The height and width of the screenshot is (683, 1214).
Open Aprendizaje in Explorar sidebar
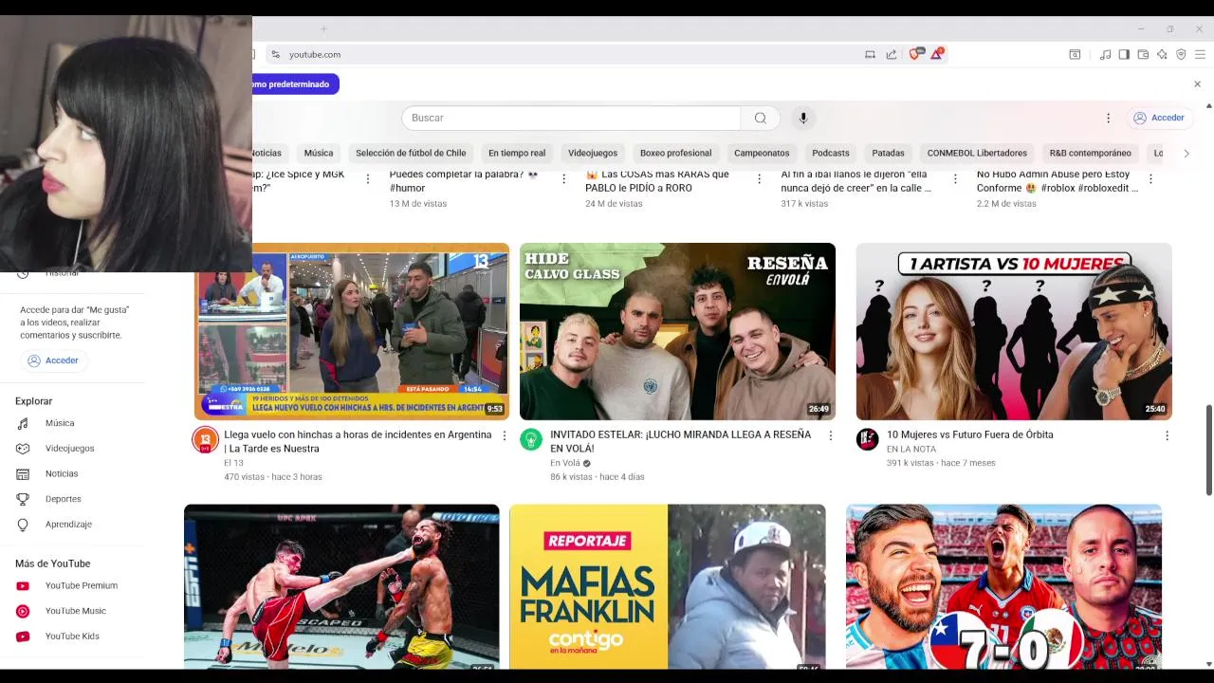72,524
